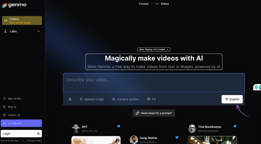261x144 pixels.
Task: Click the Sway Molina name text
Action: click(149, 138)
